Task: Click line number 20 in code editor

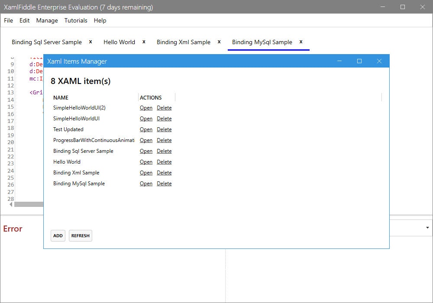Action: pyautogui.click(x=10, y=142)
